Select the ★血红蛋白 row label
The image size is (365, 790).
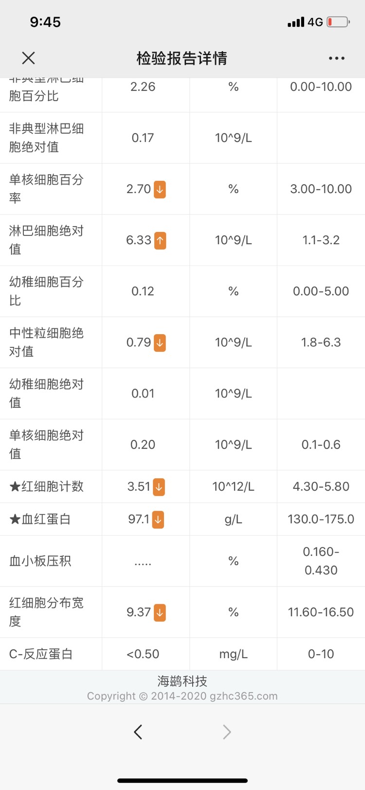coord(40,520)
